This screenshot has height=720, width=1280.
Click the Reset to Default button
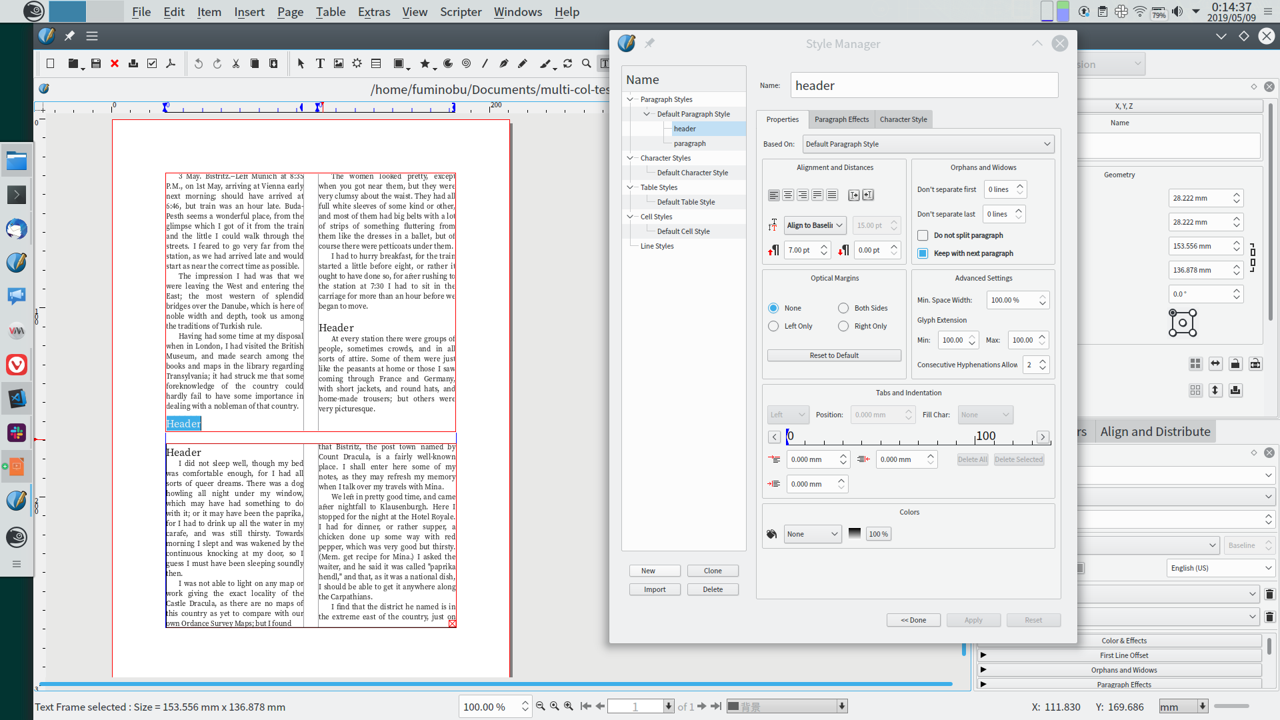[x=834, y=355]
